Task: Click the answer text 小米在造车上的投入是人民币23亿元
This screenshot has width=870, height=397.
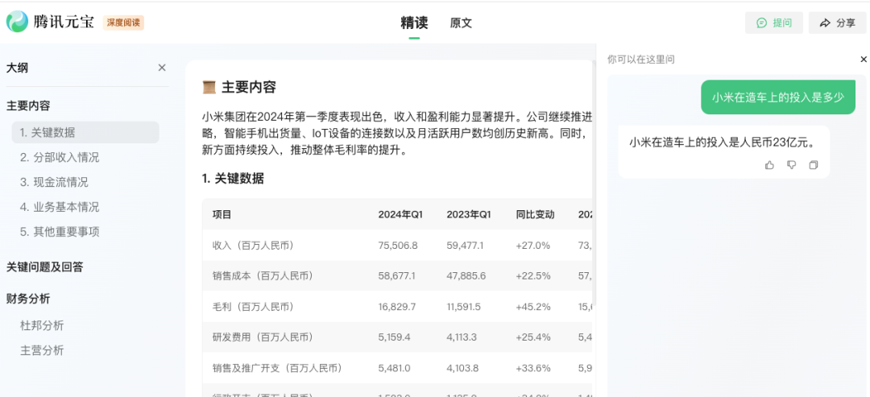Action: tap(722, 143)
